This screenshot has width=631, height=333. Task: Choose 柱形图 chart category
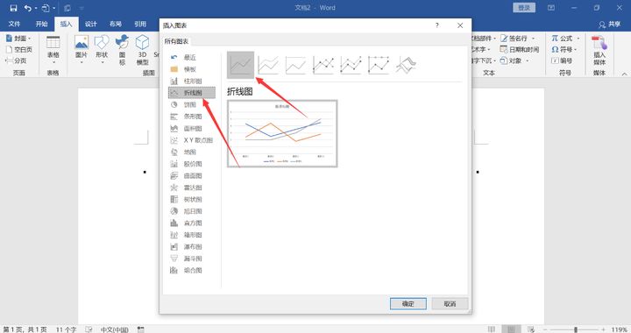click(x=192, y=81)
